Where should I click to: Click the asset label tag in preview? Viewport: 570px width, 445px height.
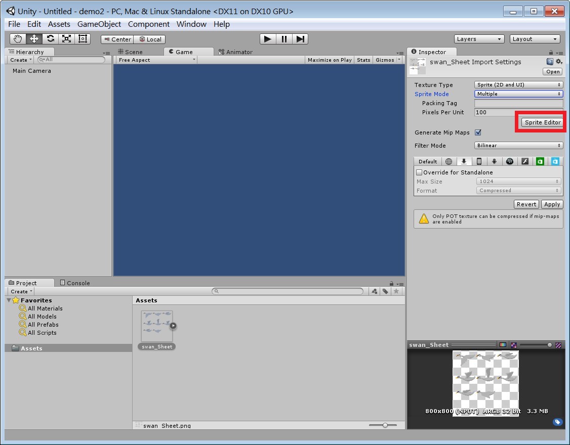[557, 422]
